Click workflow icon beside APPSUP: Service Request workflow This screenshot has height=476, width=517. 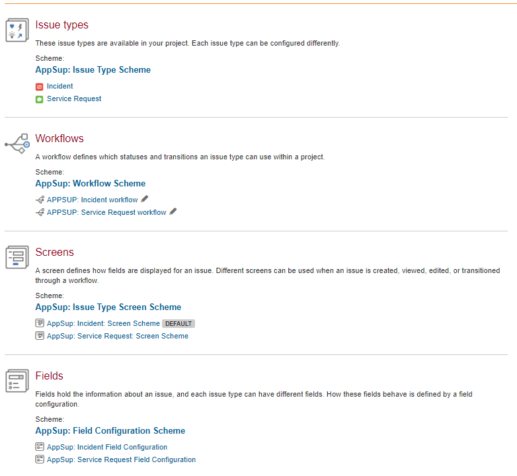(40, 212)
